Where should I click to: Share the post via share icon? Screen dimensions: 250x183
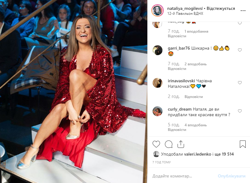pyautogui.click(x=181, y=144)
